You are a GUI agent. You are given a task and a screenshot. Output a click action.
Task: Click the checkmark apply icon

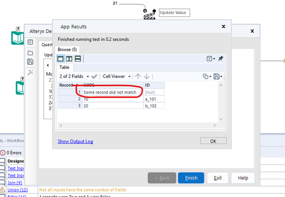[x=94, y=77]
